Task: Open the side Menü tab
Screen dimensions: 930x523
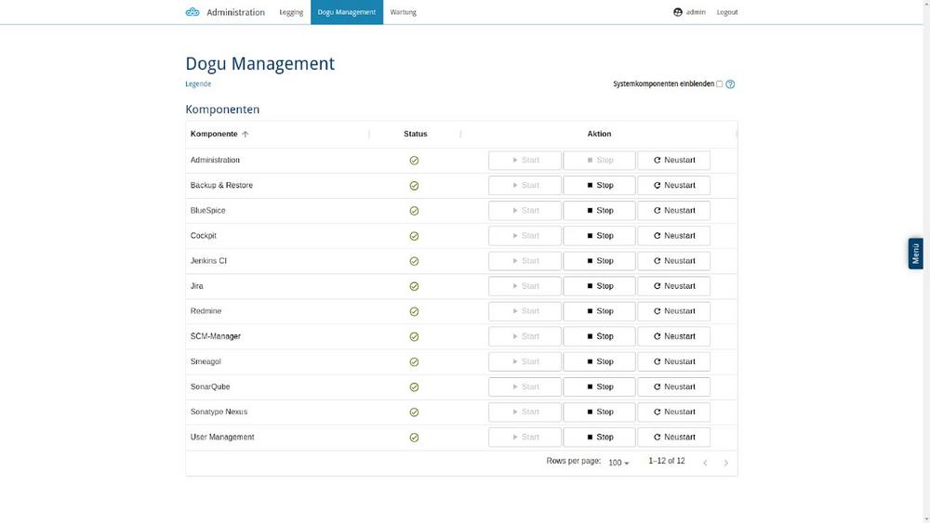Action: pyautogui.click(x=915, y=254)
